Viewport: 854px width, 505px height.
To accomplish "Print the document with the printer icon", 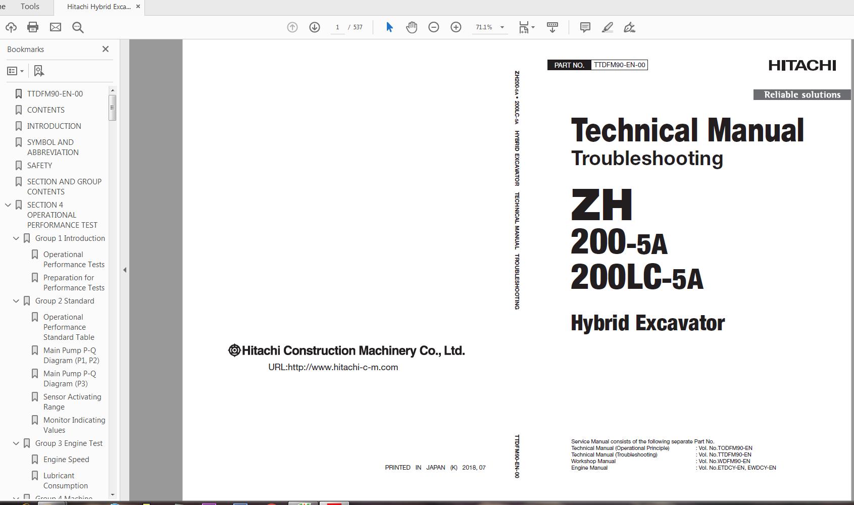I will (33, 27).
